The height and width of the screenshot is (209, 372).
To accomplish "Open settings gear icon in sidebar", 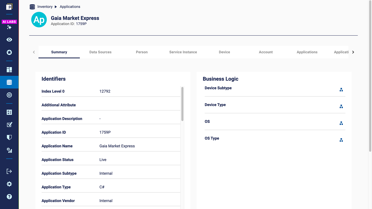I will click(9, 184).
